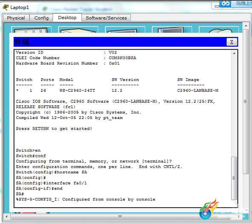Click the 'COM3K00BRA' CLEI code value
The width and height of the screenshot is (252, 223).
click(x=122, y=58)
